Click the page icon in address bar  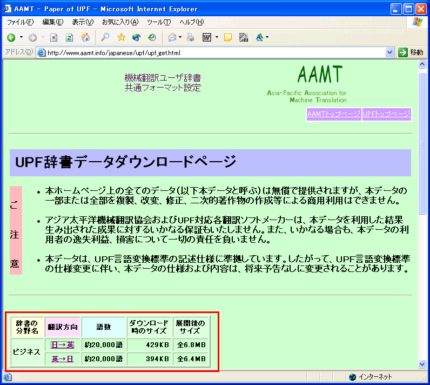click(41, 52)
